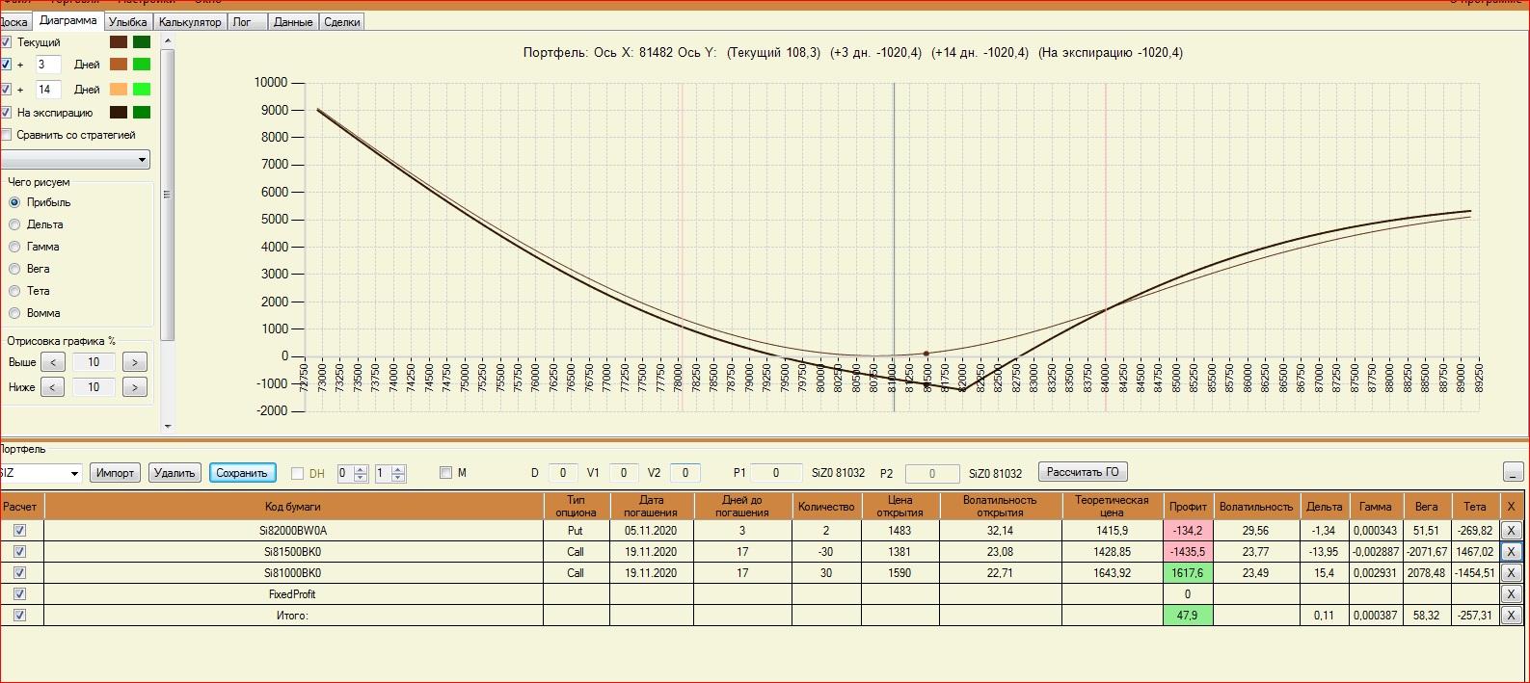1530x683 pixels.
Task: Enable Сравнить со стратегией checkbox
Action: (6, 135)
